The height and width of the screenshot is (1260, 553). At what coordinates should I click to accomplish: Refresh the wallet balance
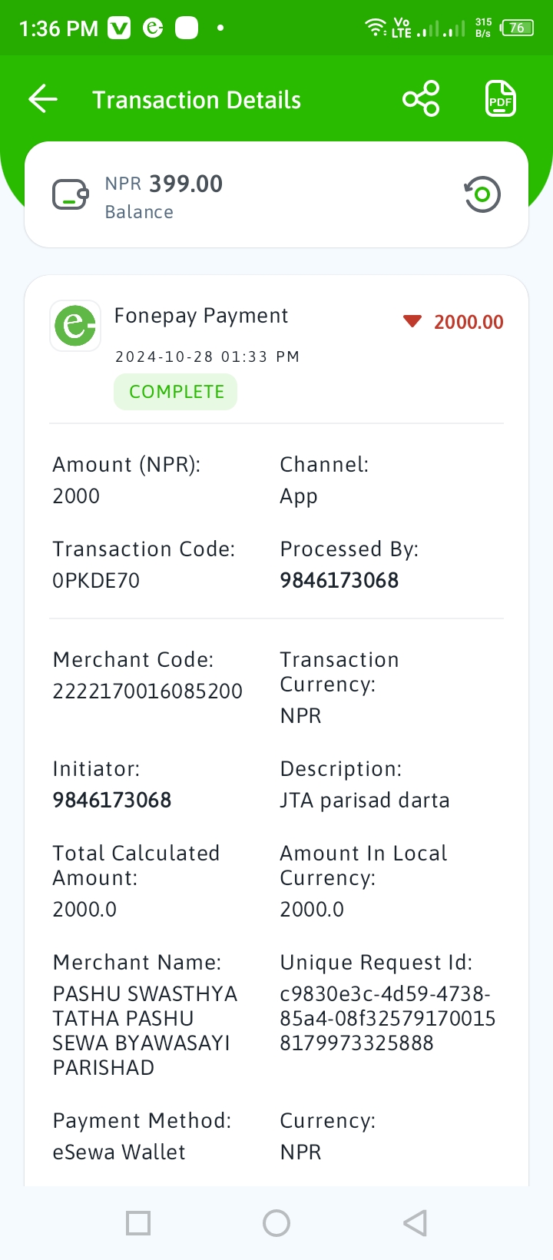(482, 194)
